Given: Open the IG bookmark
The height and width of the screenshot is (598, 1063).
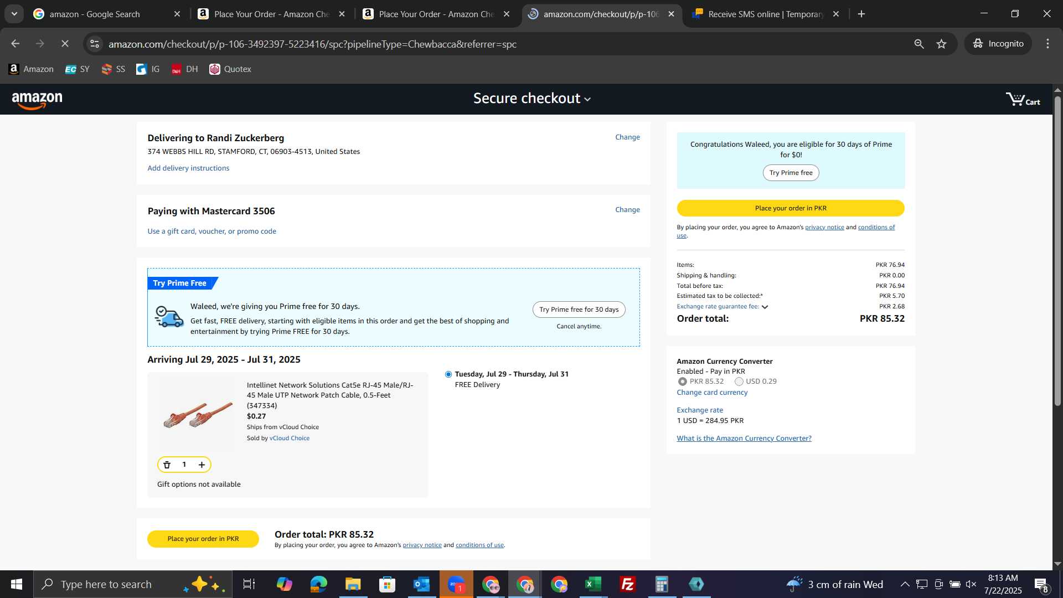Looking at the screenshot, I should [148, 69].
